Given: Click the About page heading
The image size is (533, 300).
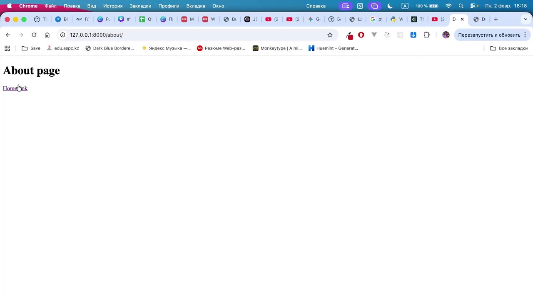Looking at the screenshot, I should coord(32,70).
